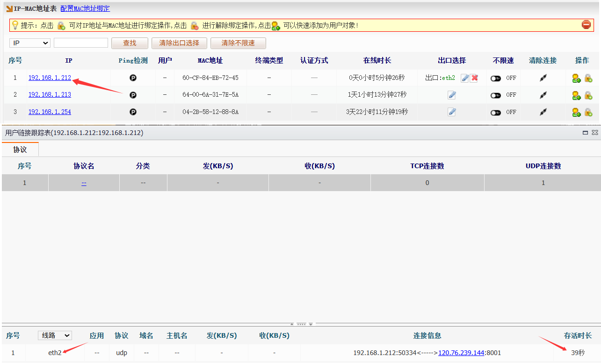Add 192.168.1.212 as user object
This screenshot has width=601, height=363.
577,78
